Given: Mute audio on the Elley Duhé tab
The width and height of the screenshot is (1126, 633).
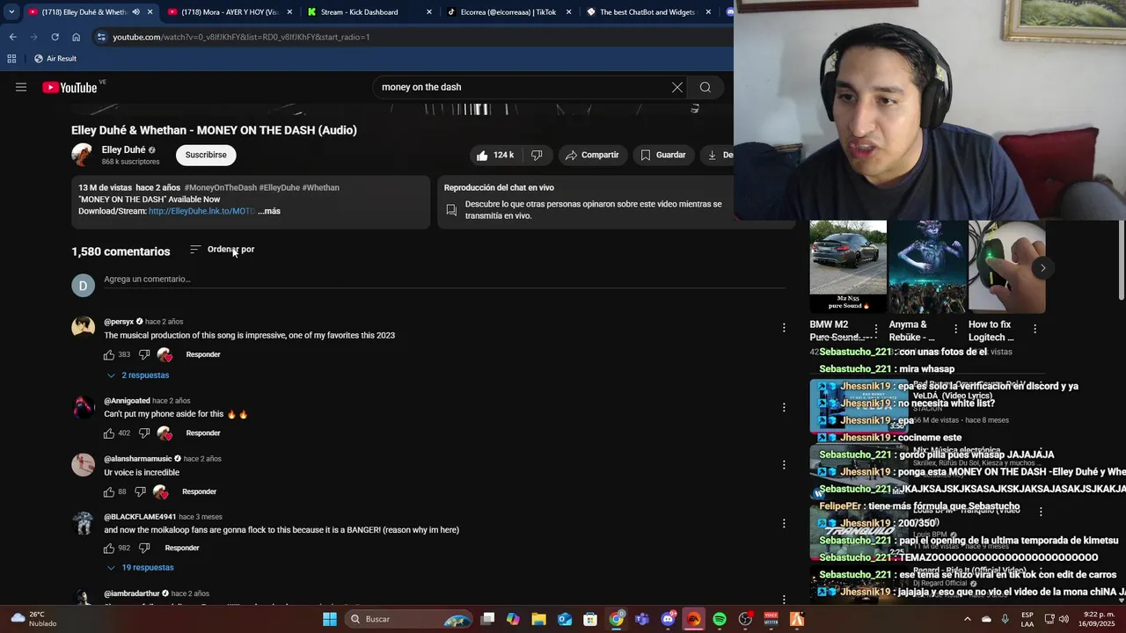Looking at the screenshot, I should pos(135,12).
